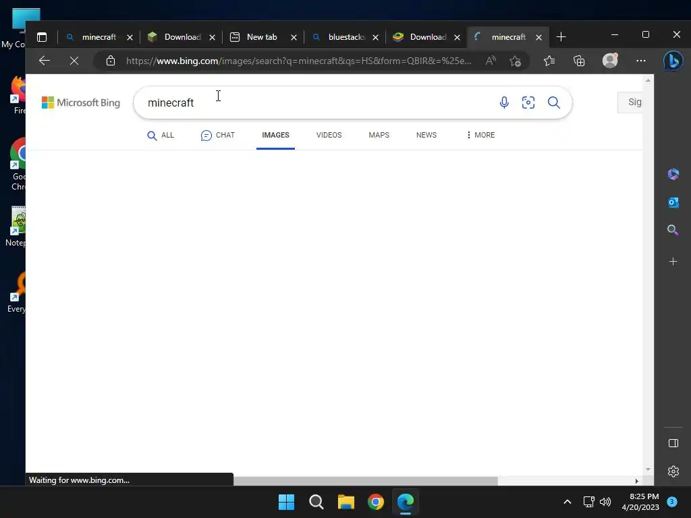Viewport: 691px width, 518px height.
Task: Open the sidebar search icon
Action: click(x=673, y=230)
